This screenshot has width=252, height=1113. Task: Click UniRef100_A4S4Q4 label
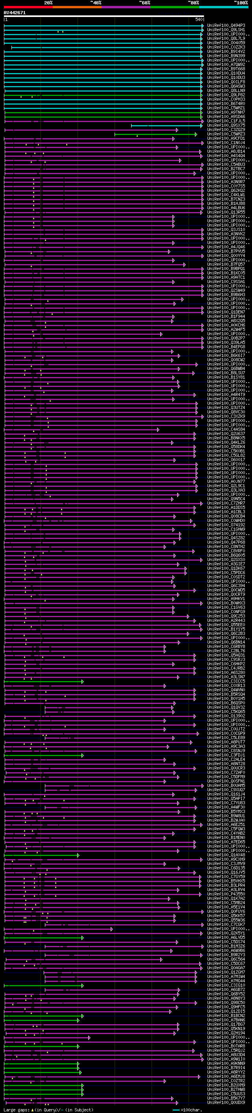[226, 156]
